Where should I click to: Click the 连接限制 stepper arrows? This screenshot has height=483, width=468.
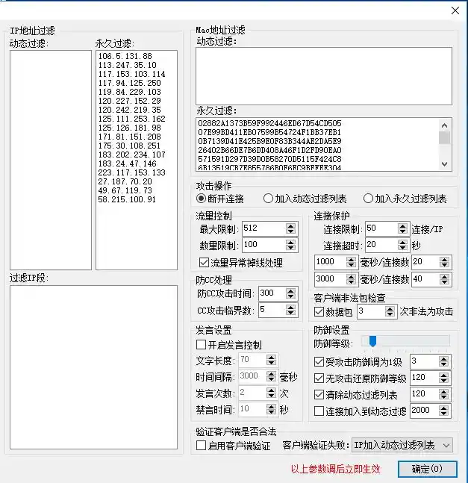pyautogui.click(x=402, y=228)
